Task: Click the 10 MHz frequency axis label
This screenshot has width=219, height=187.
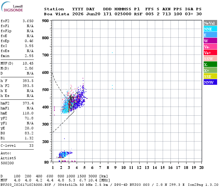Action: (x=123, y=168)
